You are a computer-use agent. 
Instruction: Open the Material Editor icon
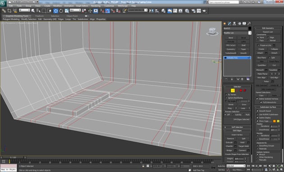point(187,11)
